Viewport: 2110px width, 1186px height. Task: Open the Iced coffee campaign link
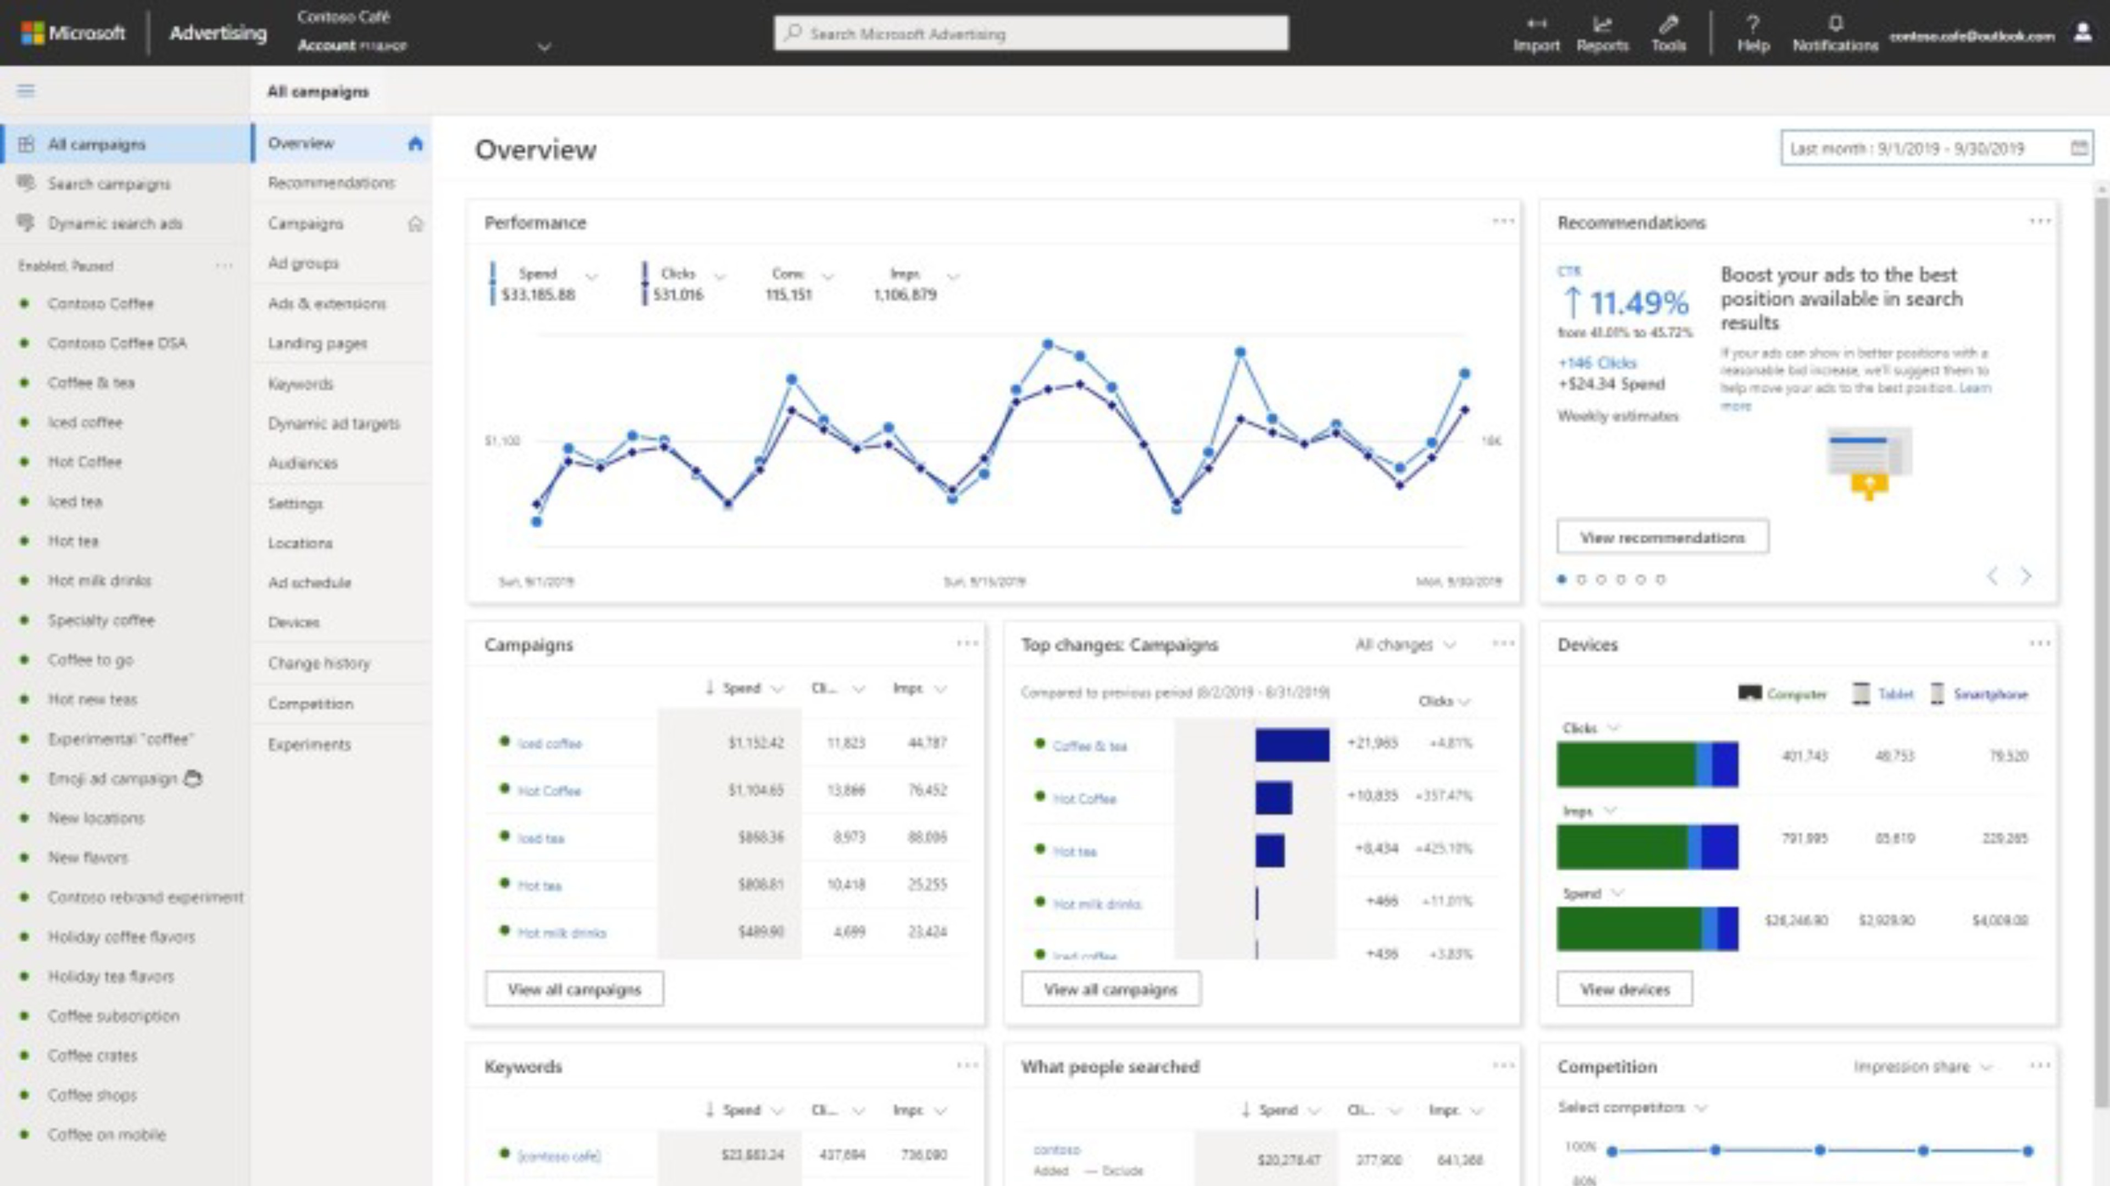pyautogui.click(x=549, y=743)
